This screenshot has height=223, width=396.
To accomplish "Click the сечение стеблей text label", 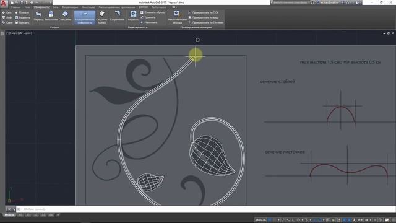I will pos(278,81).
